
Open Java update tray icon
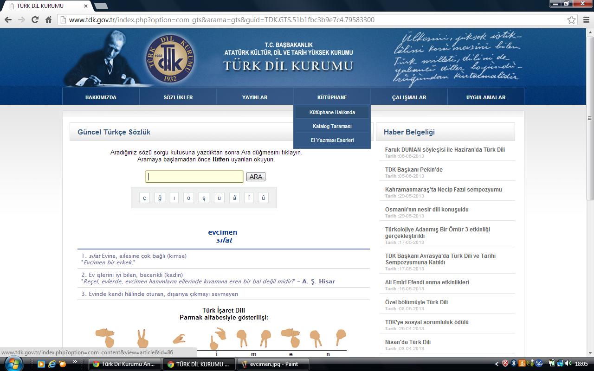pos(522,364)
